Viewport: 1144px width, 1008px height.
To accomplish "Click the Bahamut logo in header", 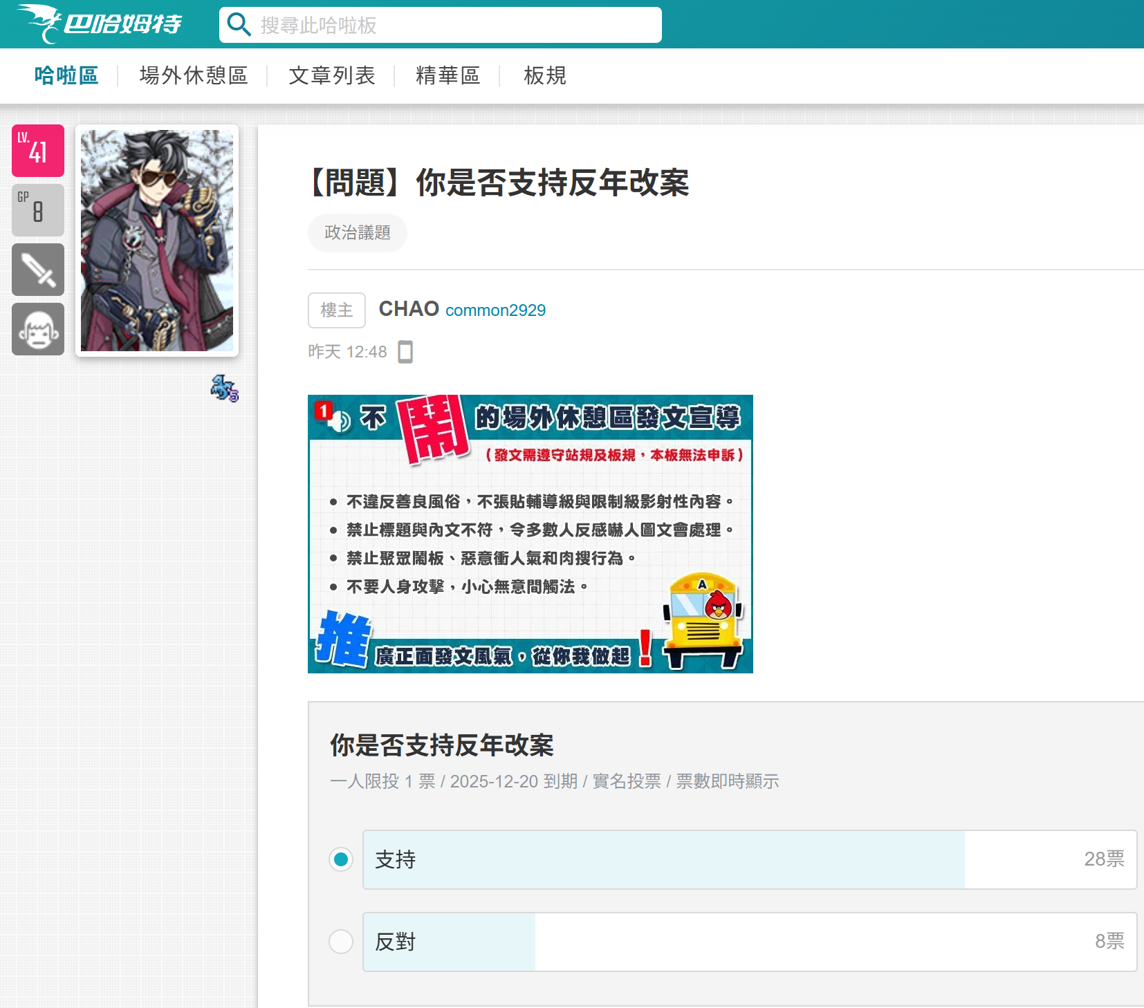I will (x=99, y=24).
